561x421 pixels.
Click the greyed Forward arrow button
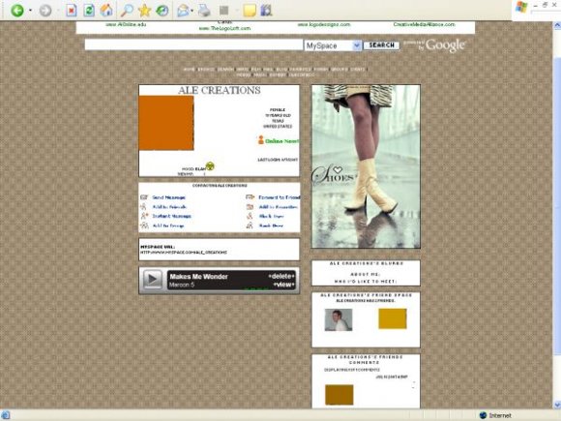tap(45, 11)
